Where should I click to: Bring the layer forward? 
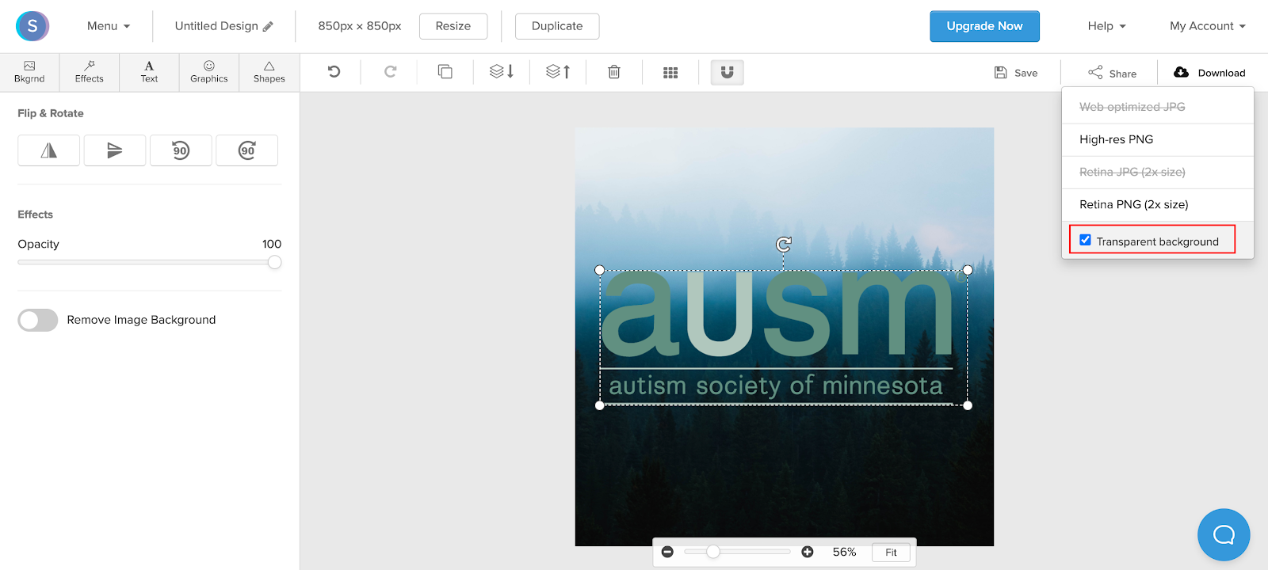[x=558, y=72]
